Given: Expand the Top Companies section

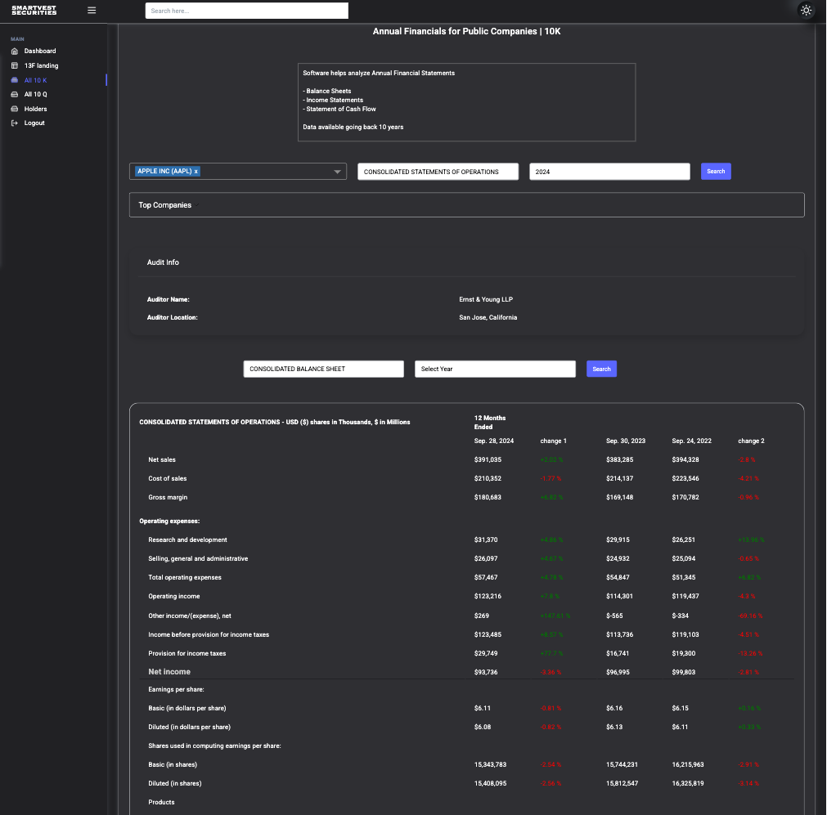Looking at the screenshot, I should 467,205.
